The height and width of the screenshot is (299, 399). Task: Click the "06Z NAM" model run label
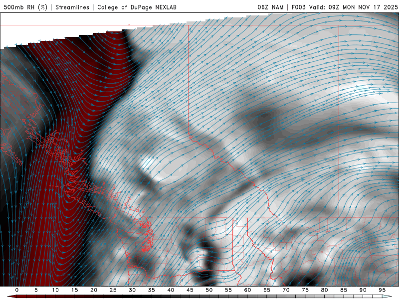pos(270,7)
